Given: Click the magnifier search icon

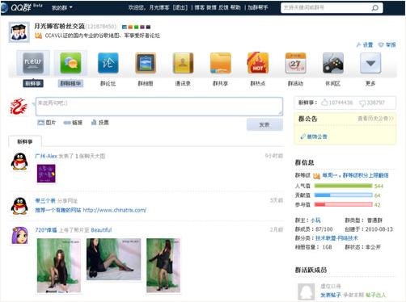Looking at the screenshot, I should point(374,8).
